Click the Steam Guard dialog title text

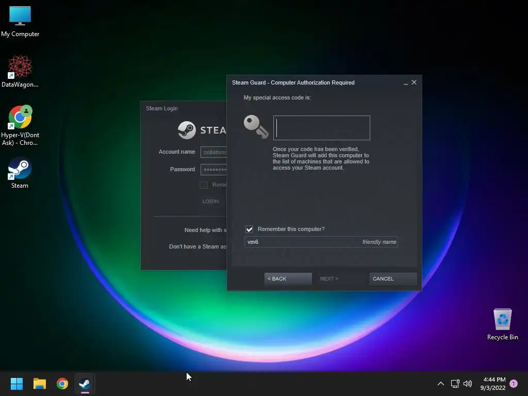pos(293,82)
